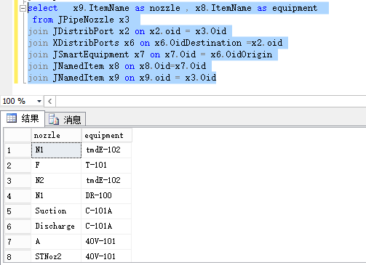Click x9.ItemName in the select line
The width and height of the screenshot is (366, 265).
101,8
